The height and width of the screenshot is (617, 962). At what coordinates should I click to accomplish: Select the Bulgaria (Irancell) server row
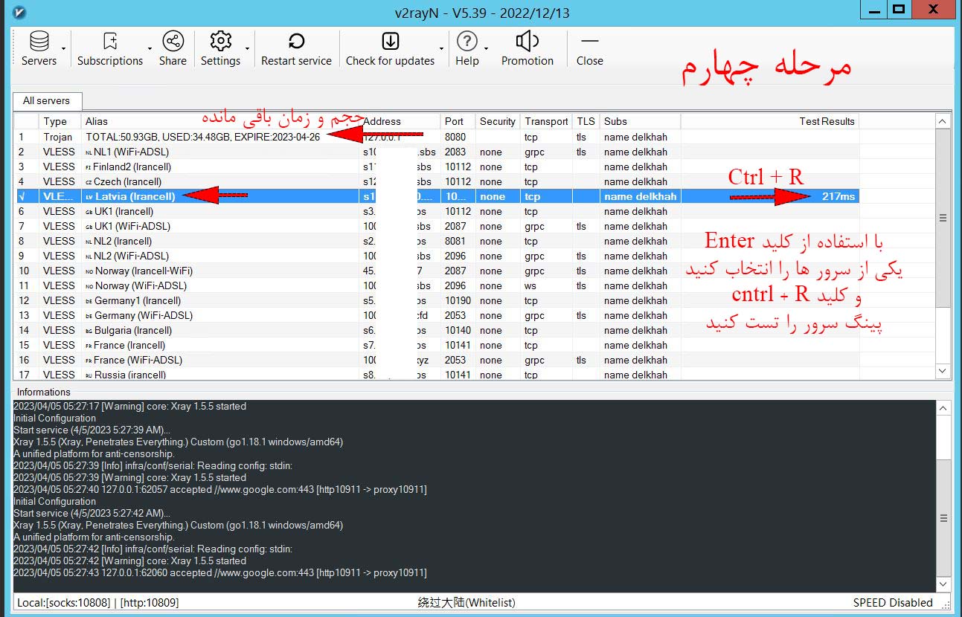click(x=437, y=330)
